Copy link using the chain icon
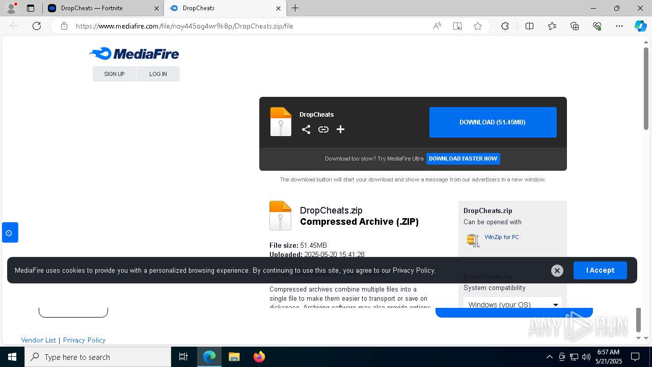 click(x=323, y=129)
